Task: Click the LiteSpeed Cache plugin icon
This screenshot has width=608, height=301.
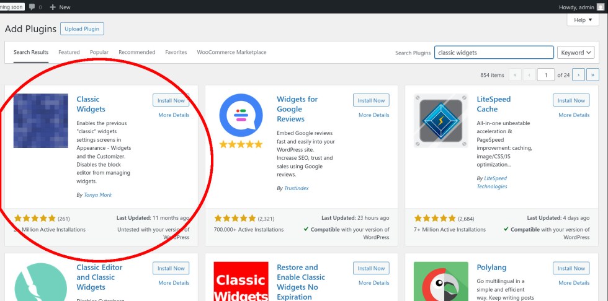Action: pos(441,121)
